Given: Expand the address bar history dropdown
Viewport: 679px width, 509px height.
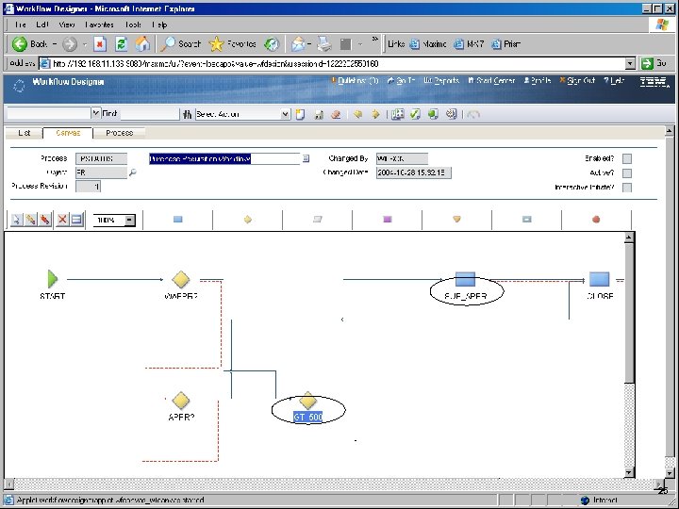Looking at the screenshot, I should [631, 64].
